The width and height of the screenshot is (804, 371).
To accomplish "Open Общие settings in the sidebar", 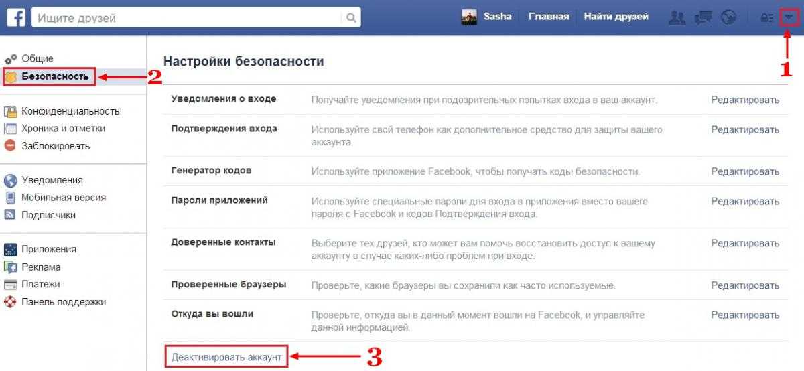I will click(37, 59).
